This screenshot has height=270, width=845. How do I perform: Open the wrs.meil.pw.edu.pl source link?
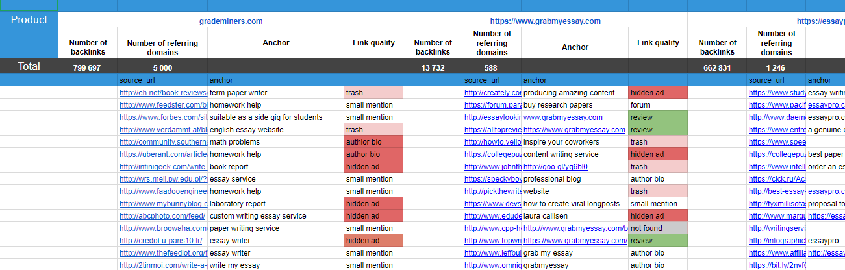163,179
